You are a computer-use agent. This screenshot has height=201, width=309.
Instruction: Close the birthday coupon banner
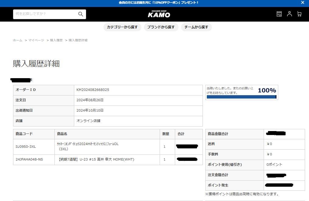303,2
